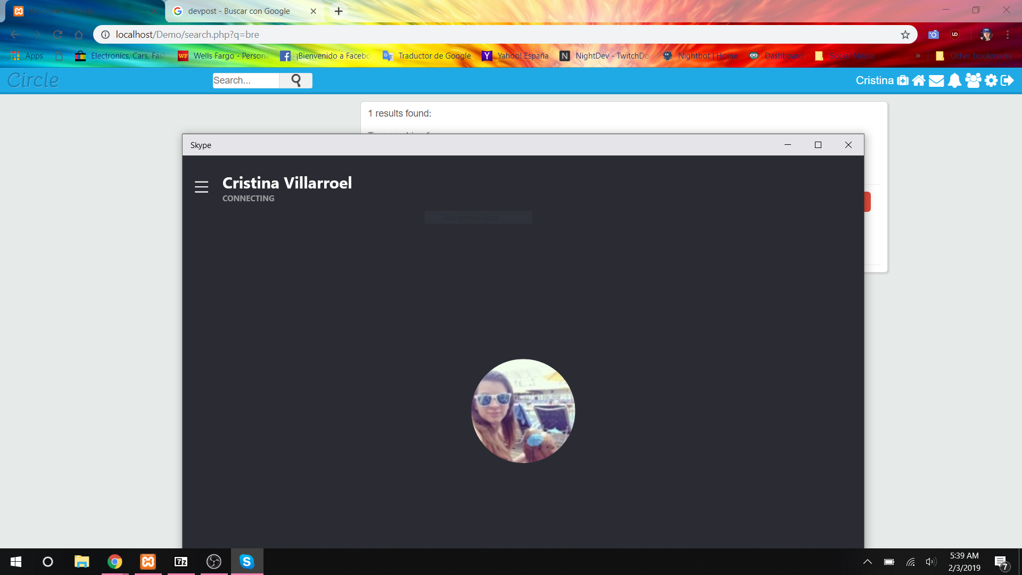
Task: Expand hidden bookmarks chevron
Action: pyautogui.click(x=918, y=56)
